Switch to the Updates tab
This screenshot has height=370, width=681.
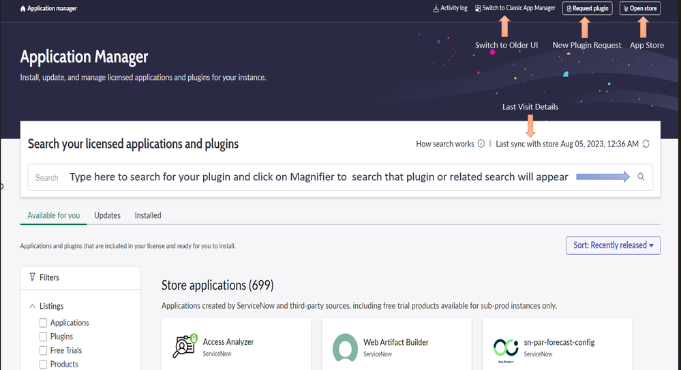click(x=107, y=215)
